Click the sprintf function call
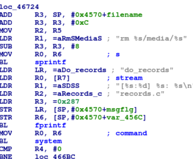The height and width of the screenshot is (159, 193). (51, 62)
